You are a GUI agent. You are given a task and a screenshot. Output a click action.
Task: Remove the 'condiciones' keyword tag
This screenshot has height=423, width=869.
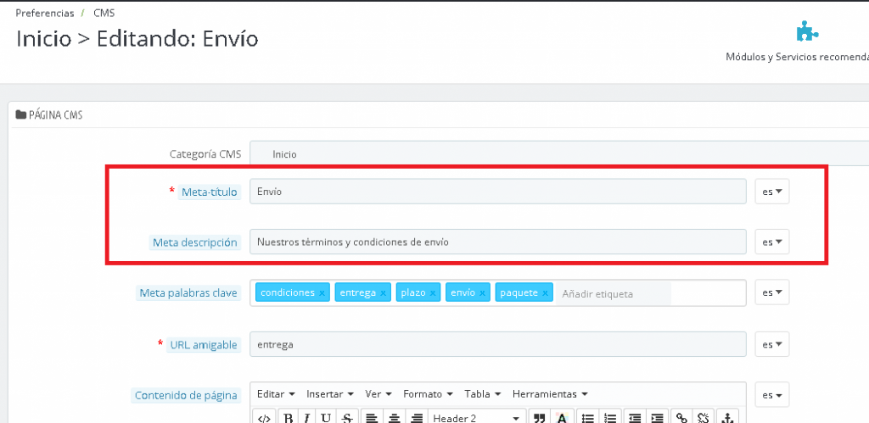(x=322, y=293)
